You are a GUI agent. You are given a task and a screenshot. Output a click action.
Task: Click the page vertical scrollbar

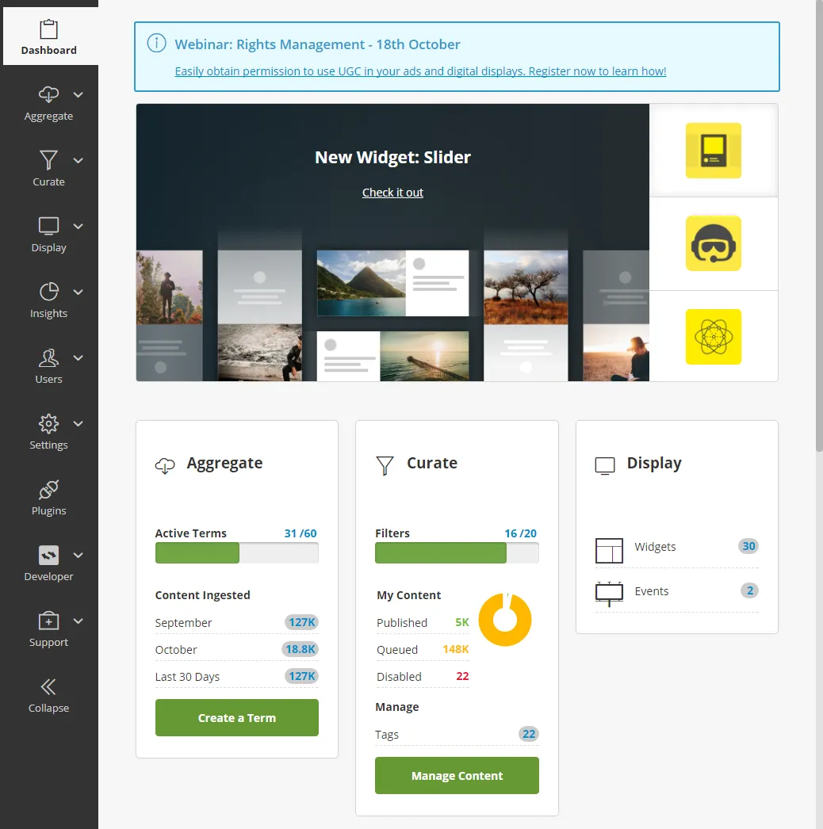coord(819,226)
